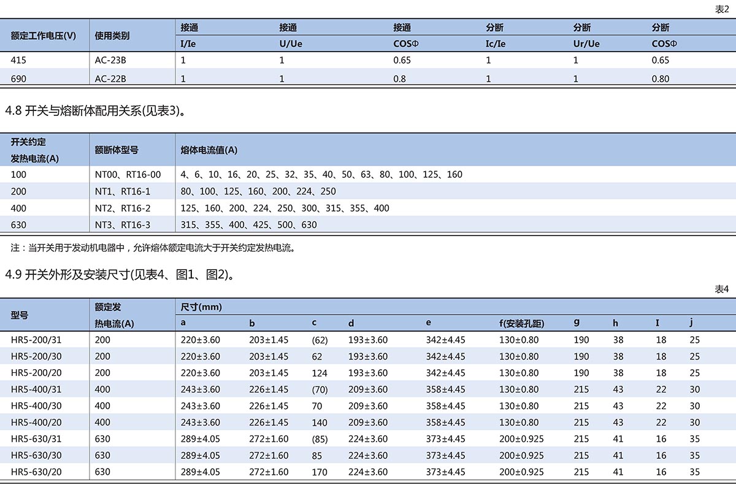Select the 尺寸(mm) table header
The image size is (736, 487).
[201, 307]
